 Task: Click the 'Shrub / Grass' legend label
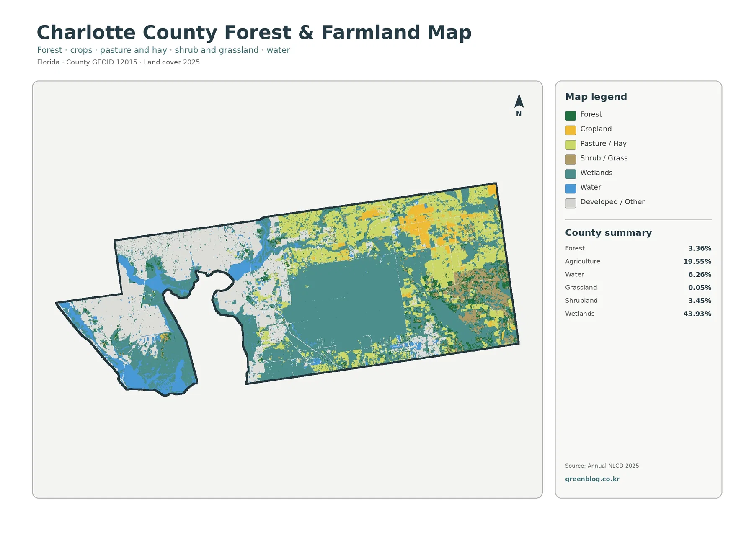tap(604, 158)
